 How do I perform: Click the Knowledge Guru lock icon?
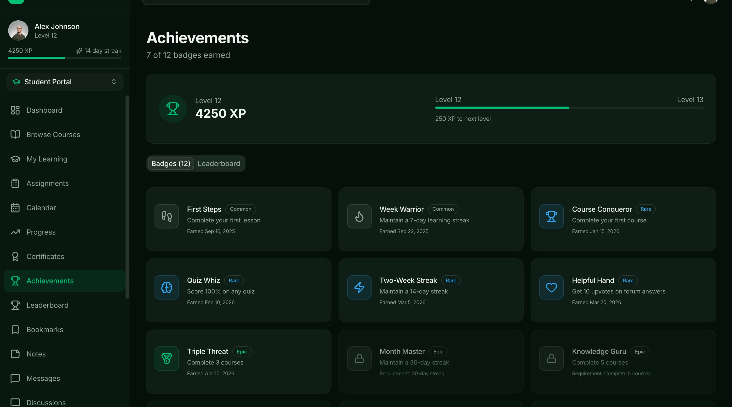click(x=552, y=358)
